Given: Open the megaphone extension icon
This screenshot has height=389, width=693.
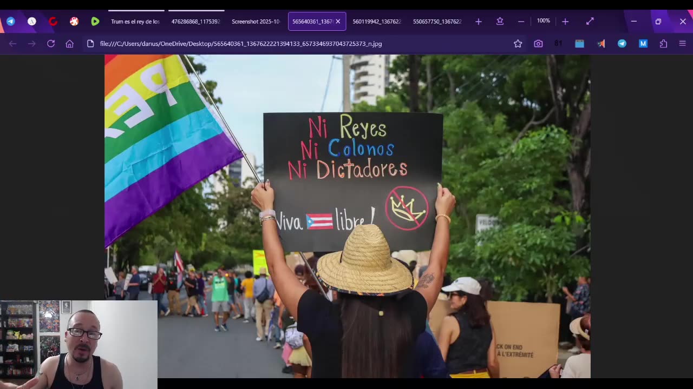Looking at the screenshot, I should (x=601, y=44).
